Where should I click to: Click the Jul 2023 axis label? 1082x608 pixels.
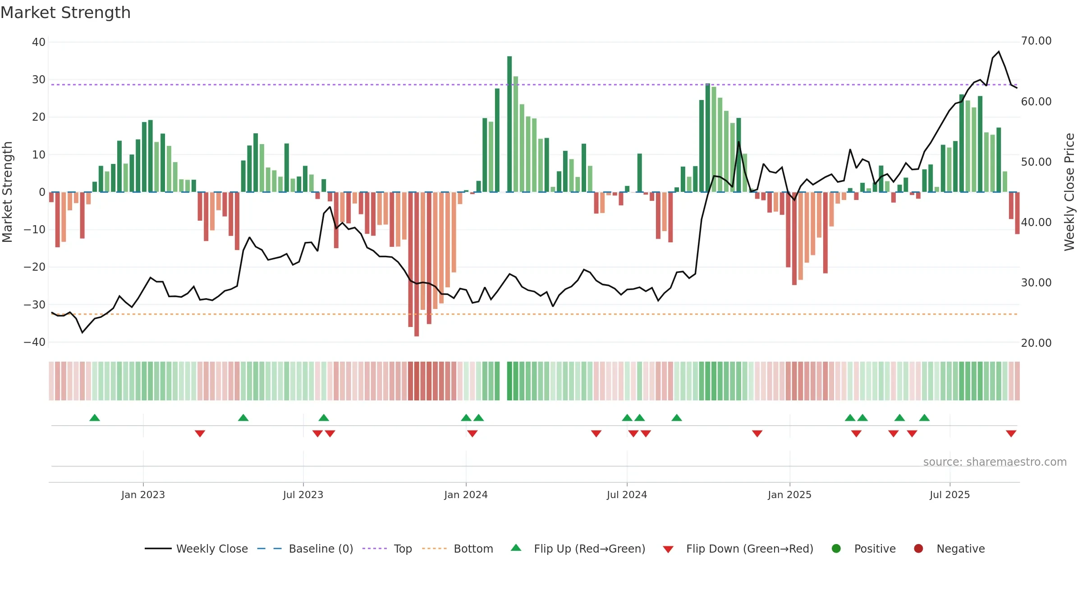(x=303, y=495)
